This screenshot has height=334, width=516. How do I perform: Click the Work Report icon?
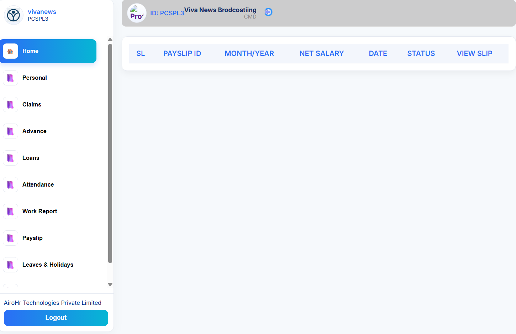(x=10, y=211)
